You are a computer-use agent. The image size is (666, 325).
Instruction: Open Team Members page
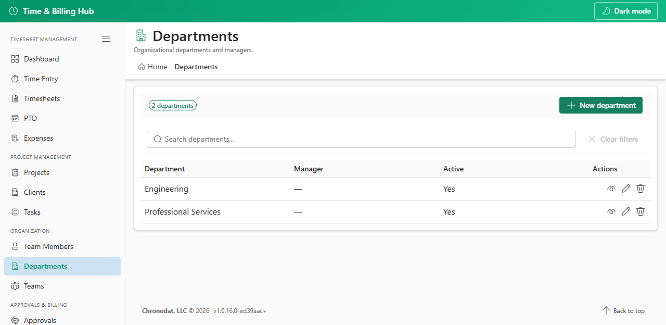62,246
